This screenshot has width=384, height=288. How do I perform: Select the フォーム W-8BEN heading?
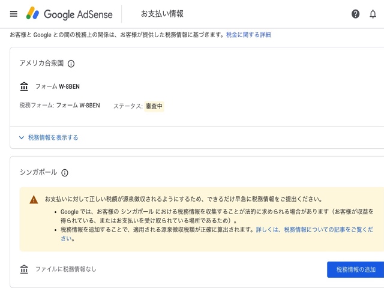(x=57, y=87)
